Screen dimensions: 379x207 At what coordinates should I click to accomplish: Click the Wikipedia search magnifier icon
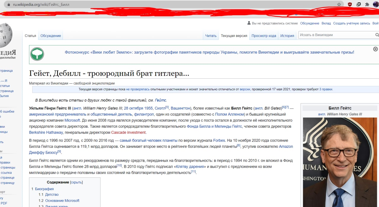tap(377, 35)
